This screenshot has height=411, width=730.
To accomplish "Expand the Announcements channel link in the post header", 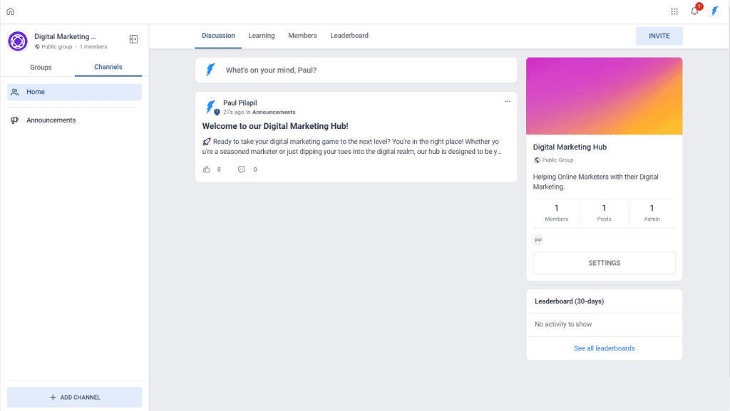I will [274, 112].
